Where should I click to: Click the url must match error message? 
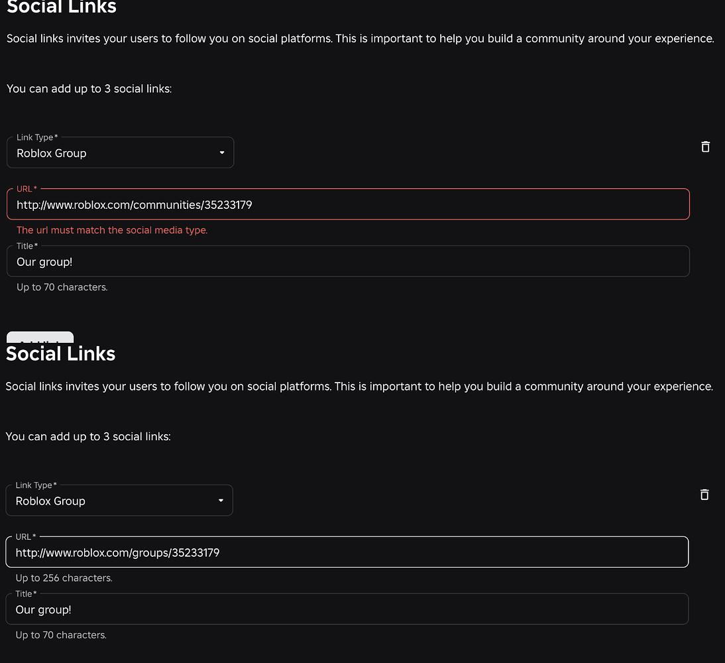click(111, 230)
